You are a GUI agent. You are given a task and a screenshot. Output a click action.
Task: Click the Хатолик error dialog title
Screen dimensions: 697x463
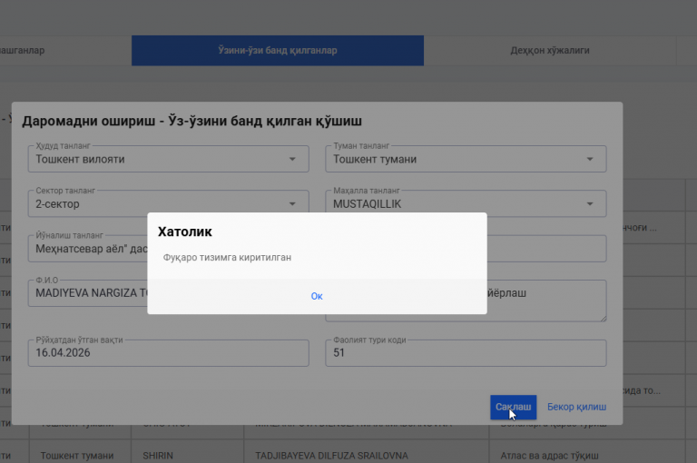[185, 231]
